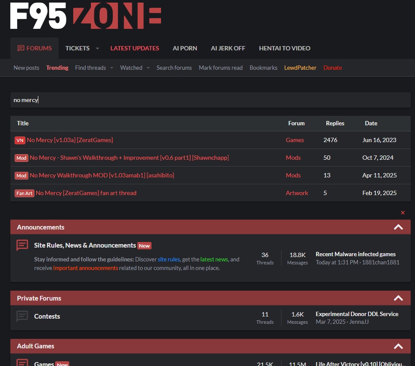Click username JennaJJ

pos(359,322)
